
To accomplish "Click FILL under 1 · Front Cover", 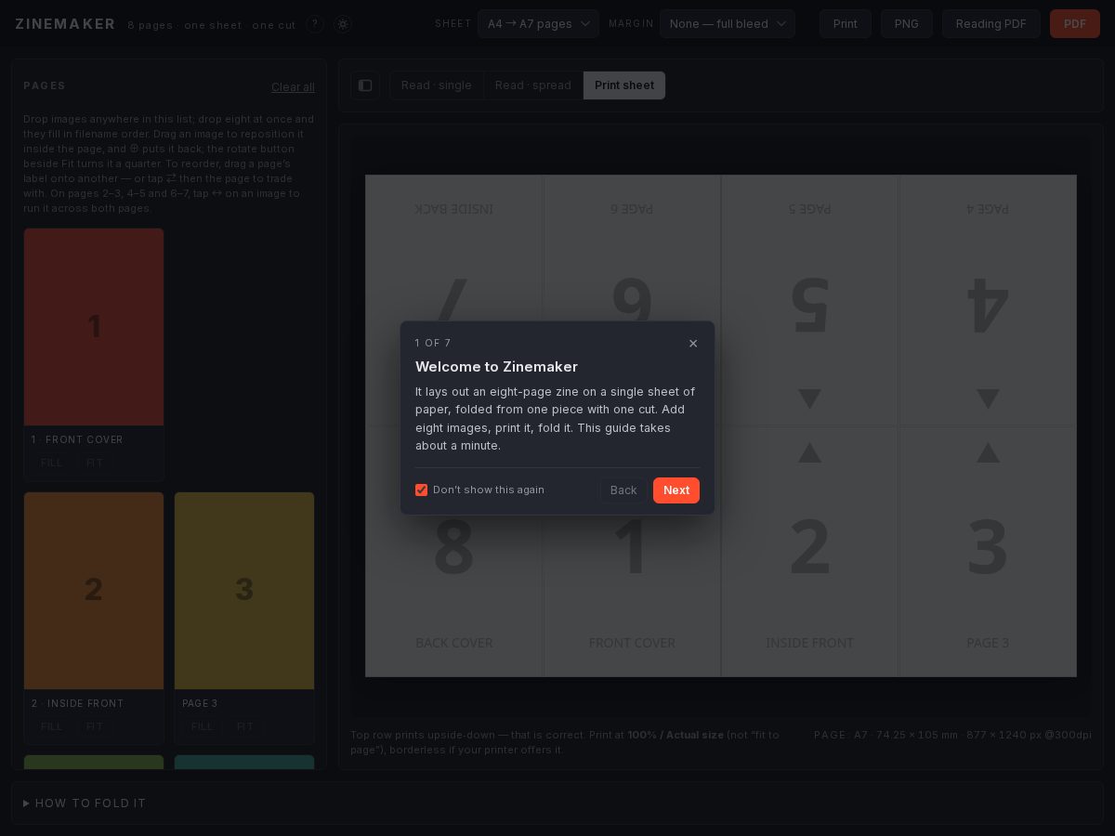I will 52,463.
